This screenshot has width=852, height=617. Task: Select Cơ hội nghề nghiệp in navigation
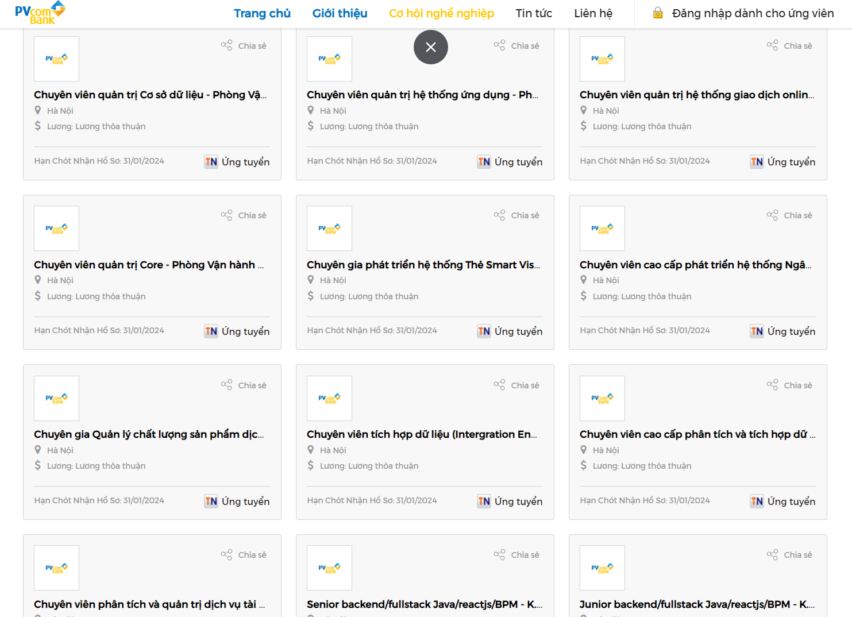coord(441,13)
